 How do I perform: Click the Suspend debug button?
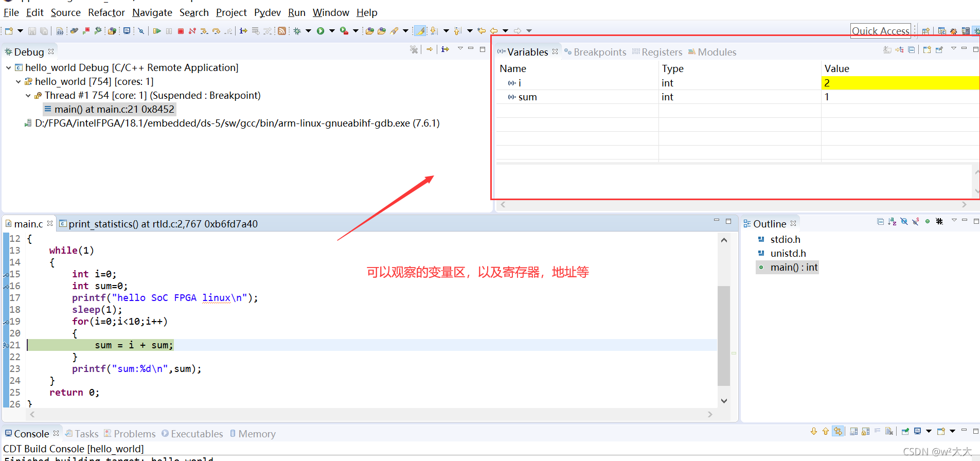pos(169,31)
